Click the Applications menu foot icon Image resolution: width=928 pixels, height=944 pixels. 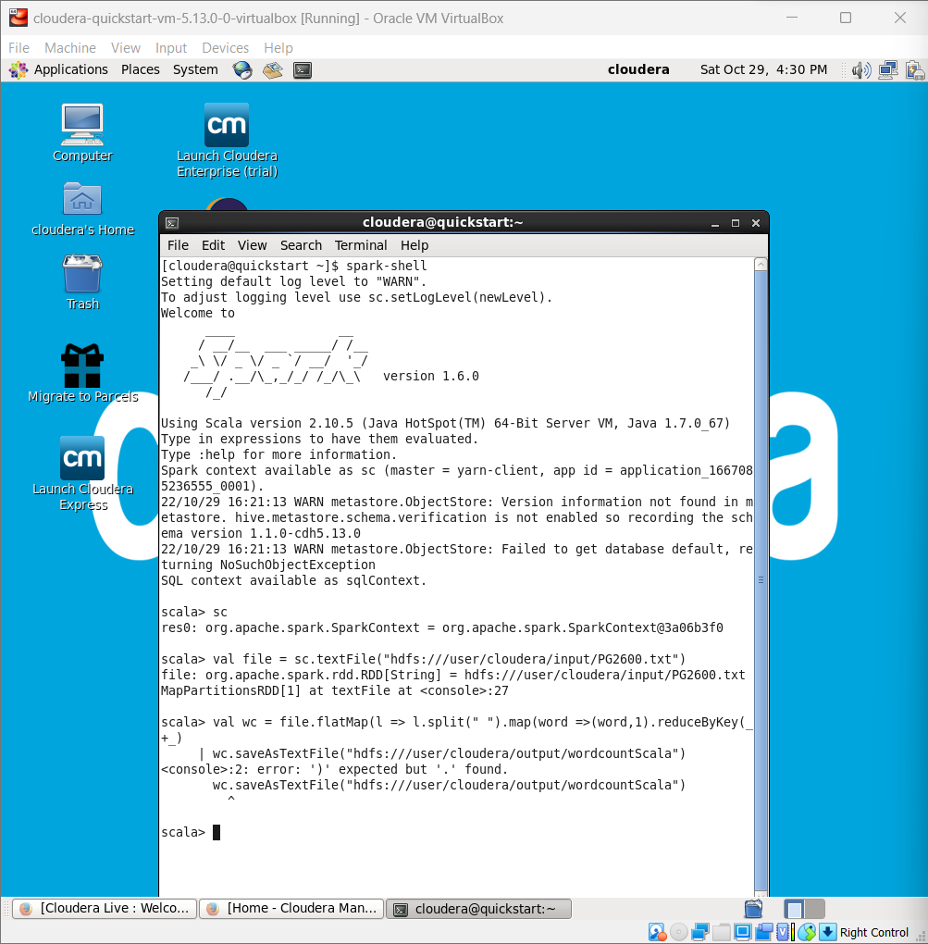[x=19, y=69]
